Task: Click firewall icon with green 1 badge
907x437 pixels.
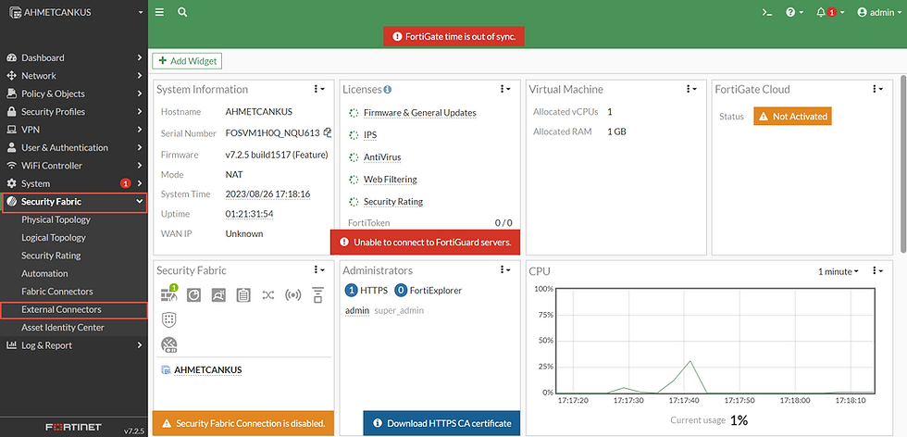Action: click(x=169, y=294)
